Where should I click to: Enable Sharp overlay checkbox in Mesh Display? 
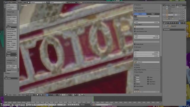pos(148,77)
